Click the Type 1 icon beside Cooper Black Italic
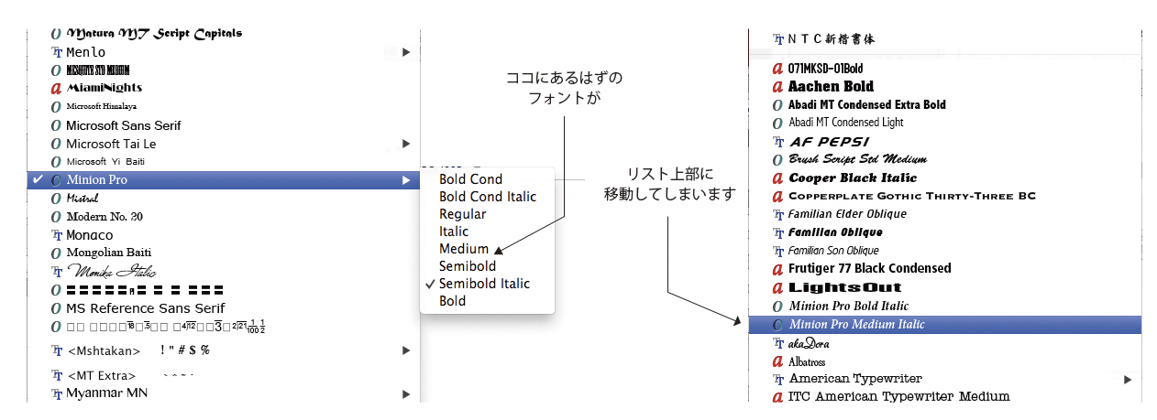 coord(778,178)
